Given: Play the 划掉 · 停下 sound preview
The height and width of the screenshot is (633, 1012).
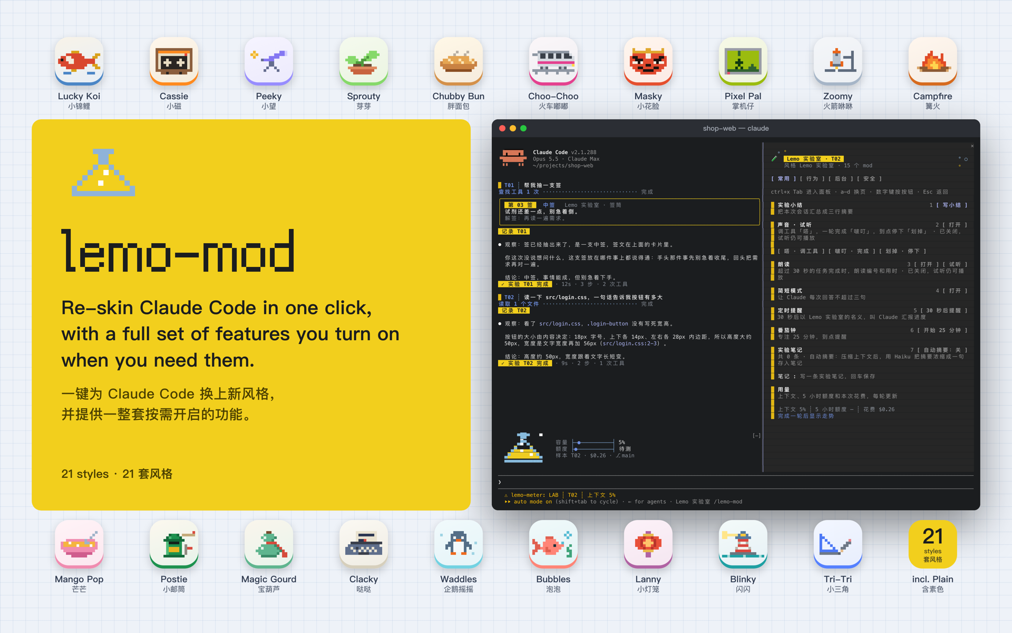Looking at the screenshot, I should (902, 251).
